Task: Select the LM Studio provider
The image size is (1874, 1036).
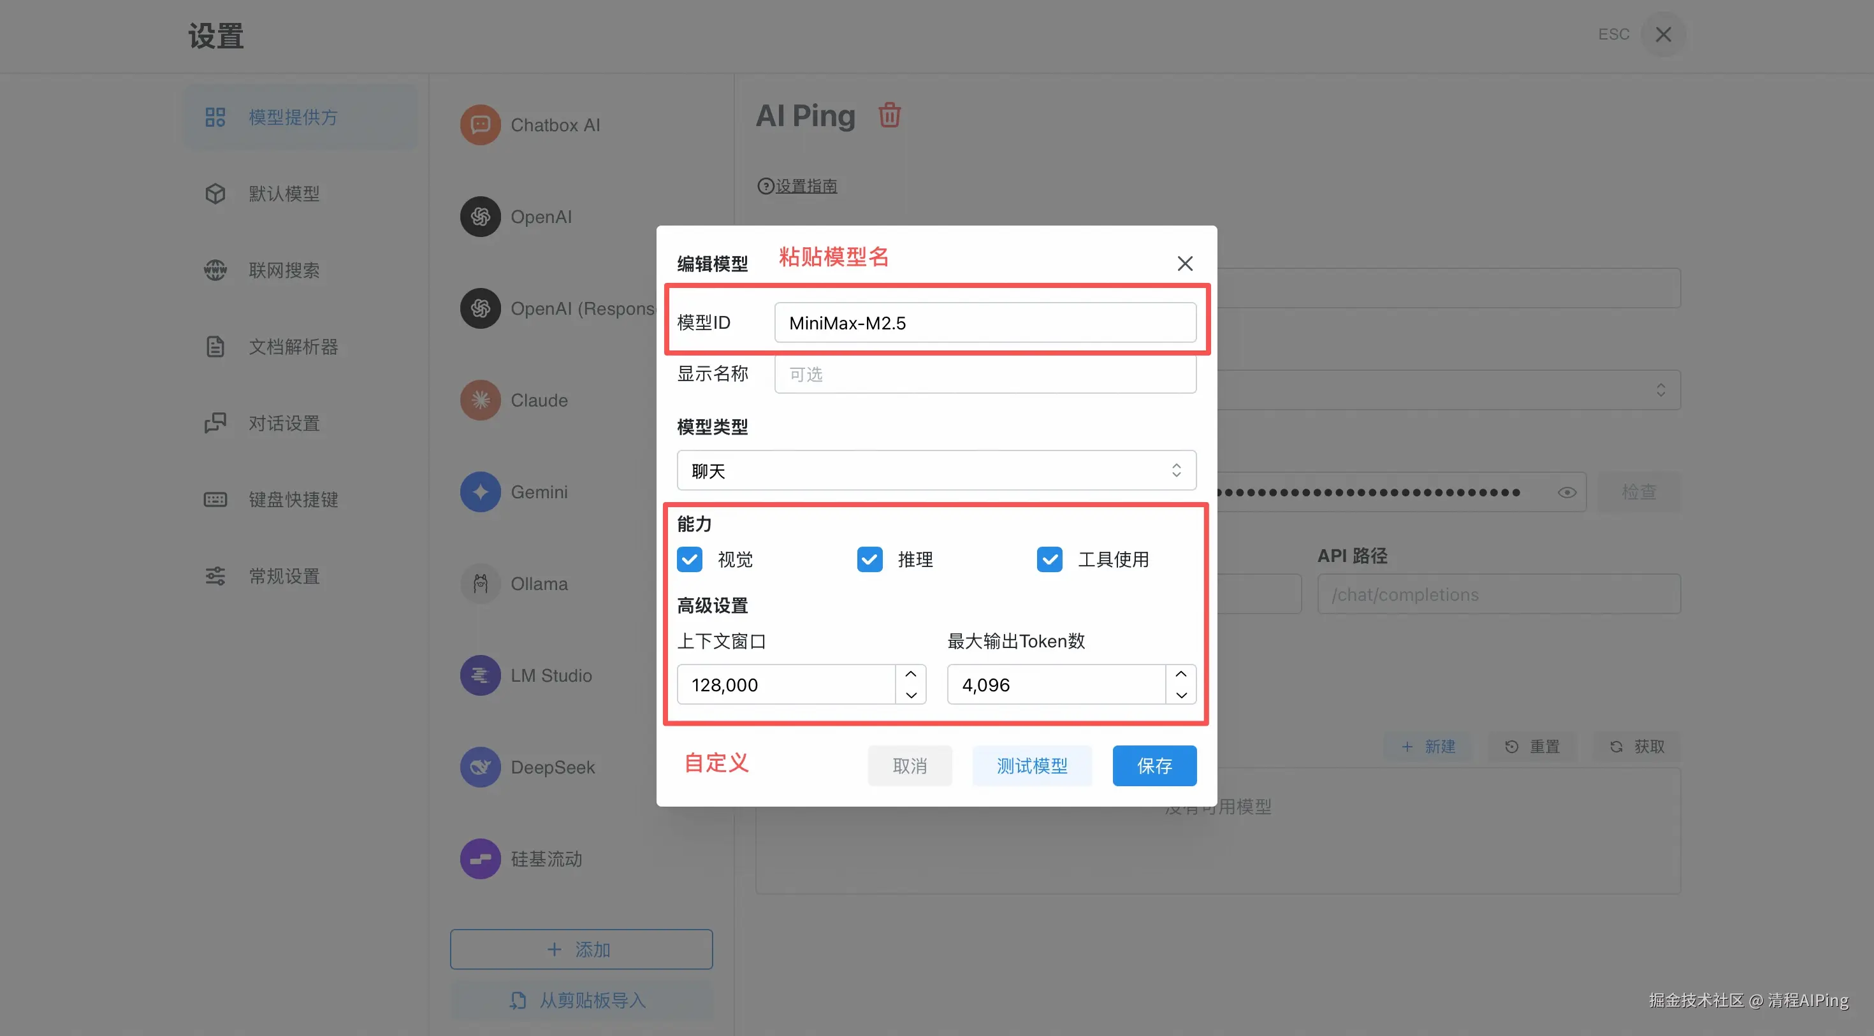Action: click(551, 675)
